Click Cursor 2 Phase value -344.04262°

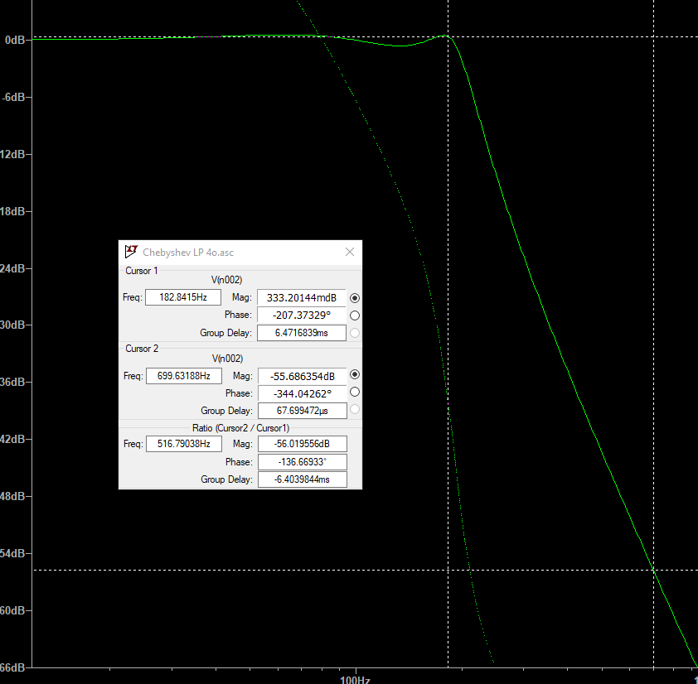click(x=302, y=393)
